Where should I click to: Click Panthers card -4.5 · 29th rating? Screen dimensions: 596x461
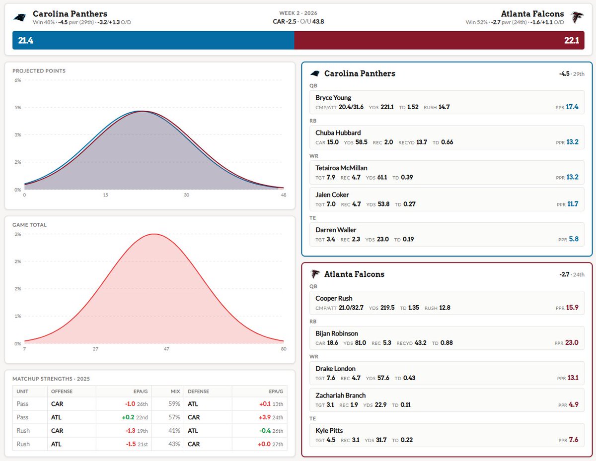click(x=572, y=73)
